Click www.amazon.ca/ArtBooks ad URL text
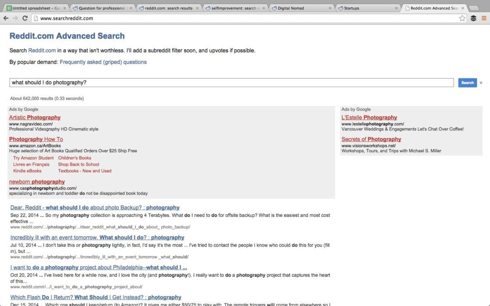Image resolution: width=490 pixels, height=306 pixels. 35,146
